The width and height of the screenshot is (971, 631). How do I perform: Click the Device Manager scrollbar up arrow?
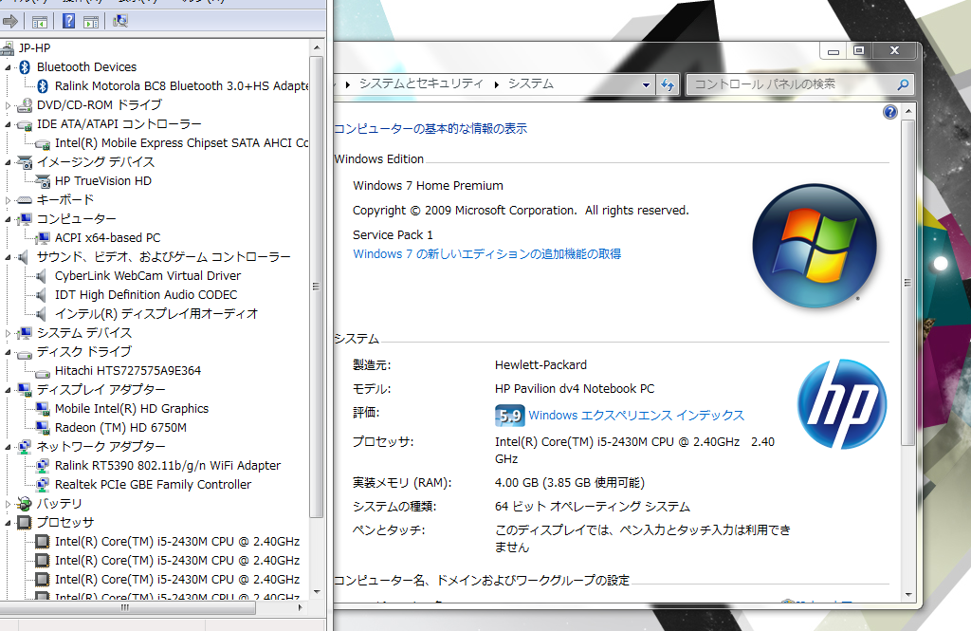pyautogui.click(x=317, y=47)
